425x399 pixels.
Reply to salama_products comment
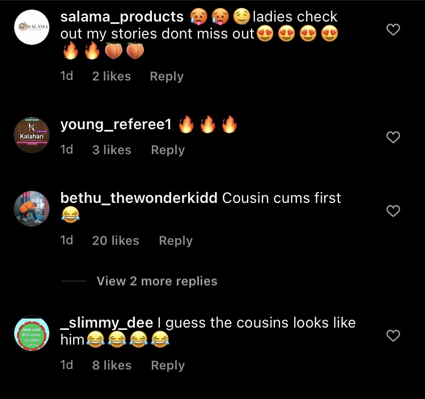pyautogui.click(x=167, y=77)
